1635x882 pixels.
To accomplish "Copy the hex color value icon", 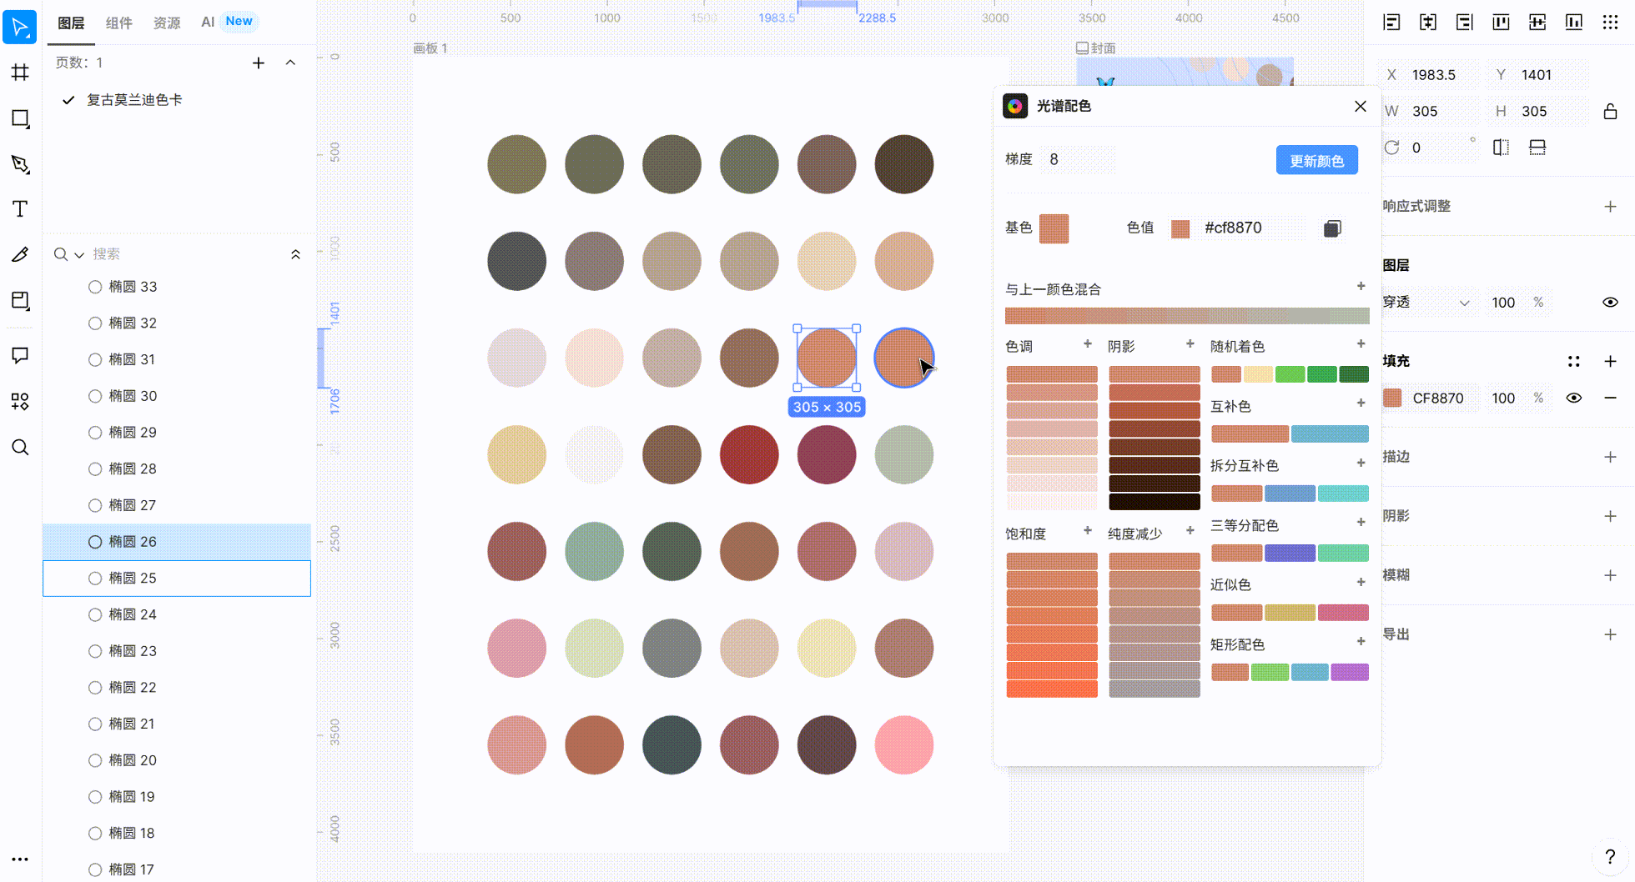I will pos(1332,228).
